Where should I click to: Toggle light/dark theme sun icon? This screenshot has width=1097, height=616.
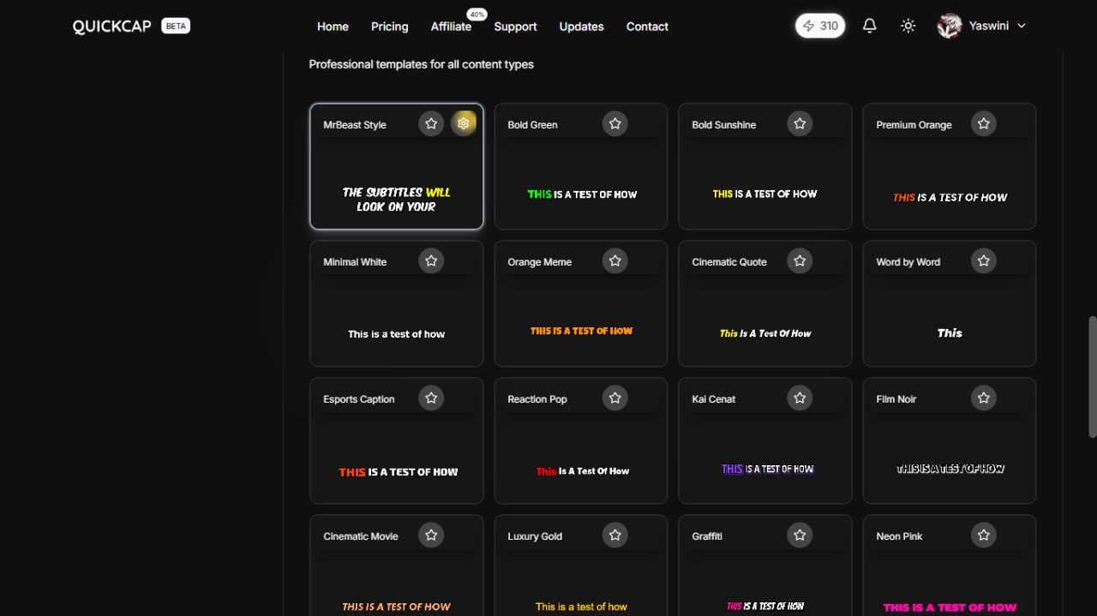908,26
